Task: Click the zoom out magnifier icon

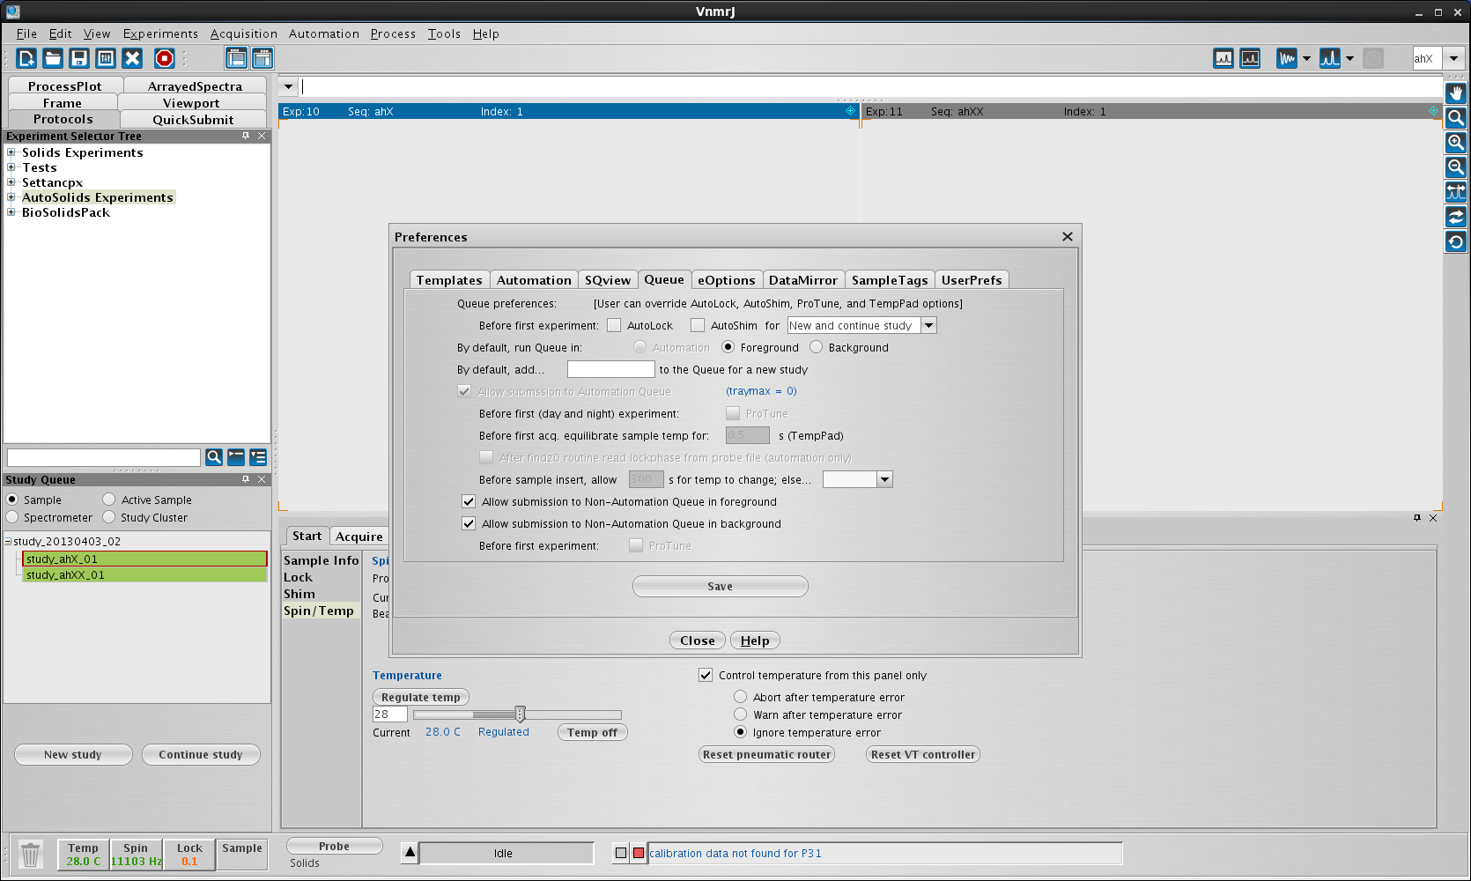Action: point(1456,167)
